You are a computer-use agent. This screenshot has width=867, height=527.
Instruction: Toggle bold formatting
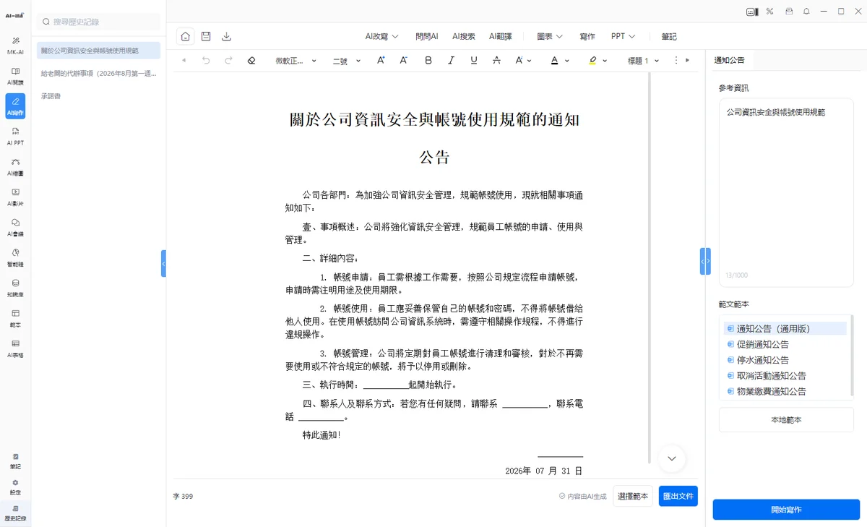(428, 61)
